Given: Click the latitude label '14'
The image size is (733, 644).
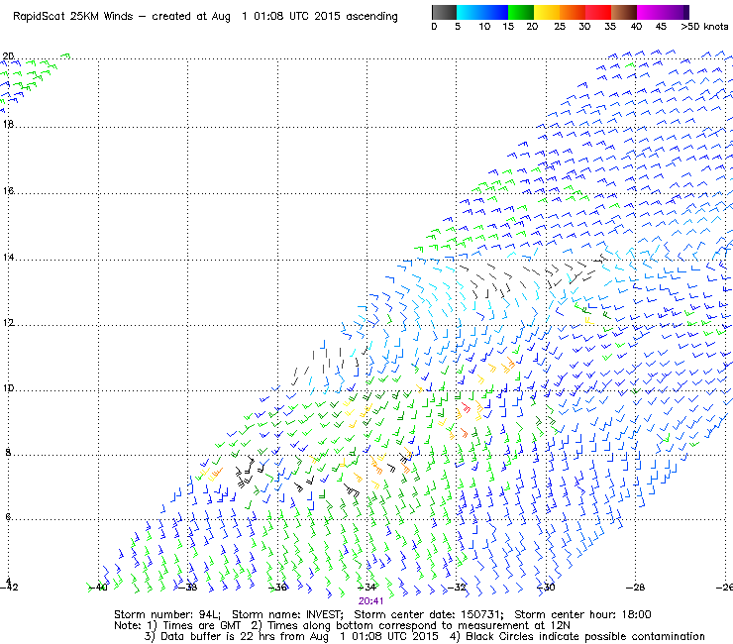Looking at the screenshot, I should [x=8, y=258].
